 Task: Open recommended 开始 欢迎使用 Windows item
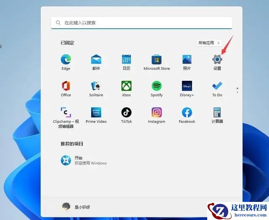pyautogui.click(x=84, y=160)
